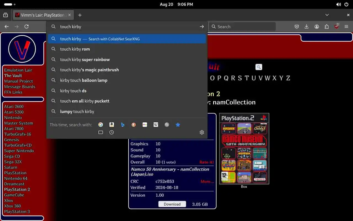Add a new tab with the plus button

(80, 15)
